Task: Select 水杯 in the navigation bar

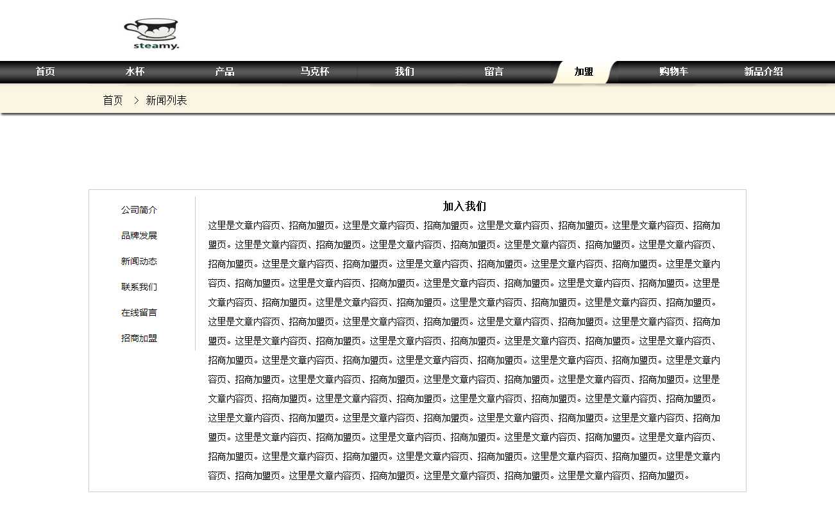Action: coord(135,72)
